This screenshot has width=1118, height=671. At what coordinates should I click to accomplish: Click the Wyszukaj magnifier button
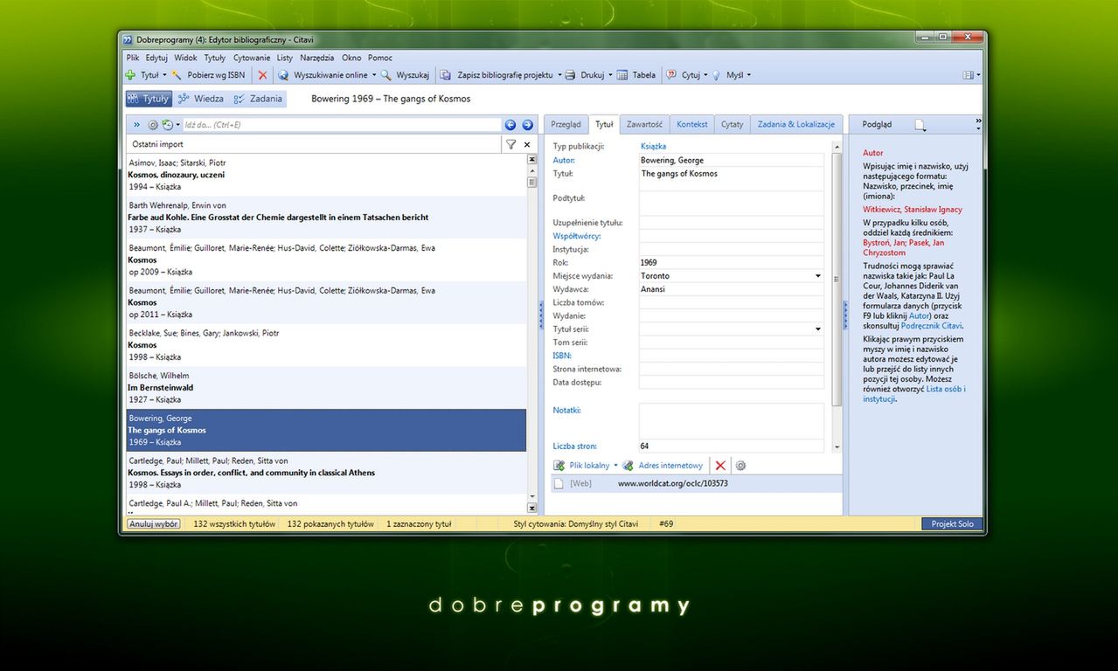tap(405, 75)
